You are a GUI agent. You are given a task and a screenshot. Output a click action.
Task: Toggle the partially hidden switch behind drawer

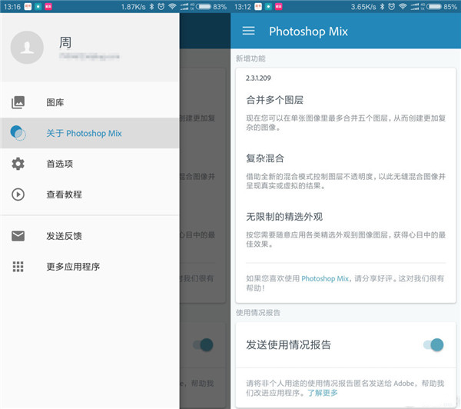(202, 344)
